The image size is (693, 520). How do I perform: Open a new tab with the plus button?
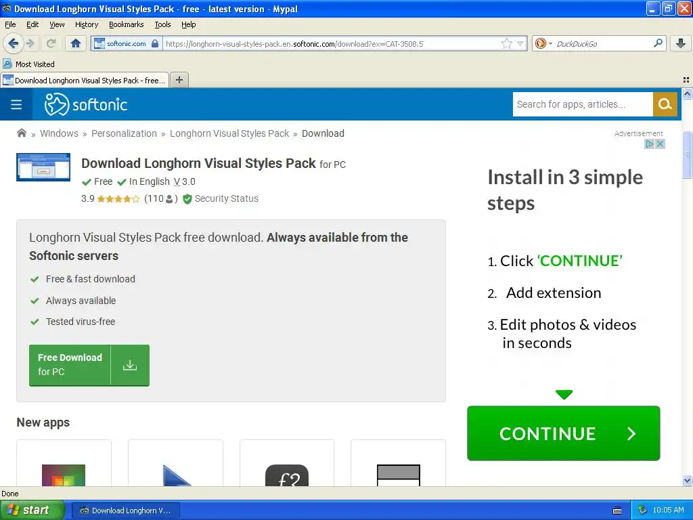click(179, 80)
